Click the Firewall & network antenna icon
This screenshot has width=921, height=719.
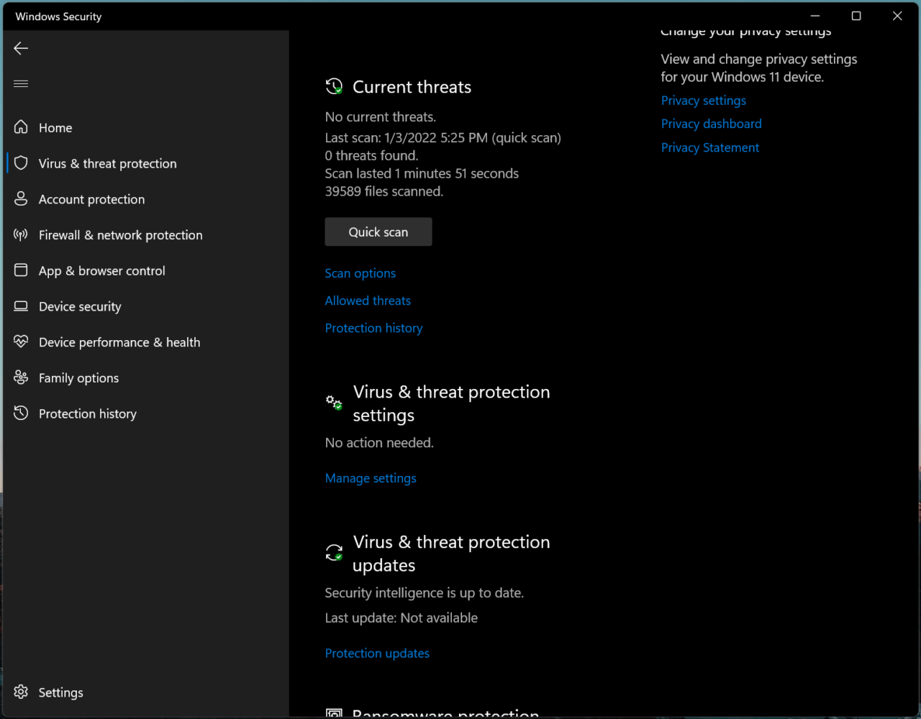[x=21, y=235]
